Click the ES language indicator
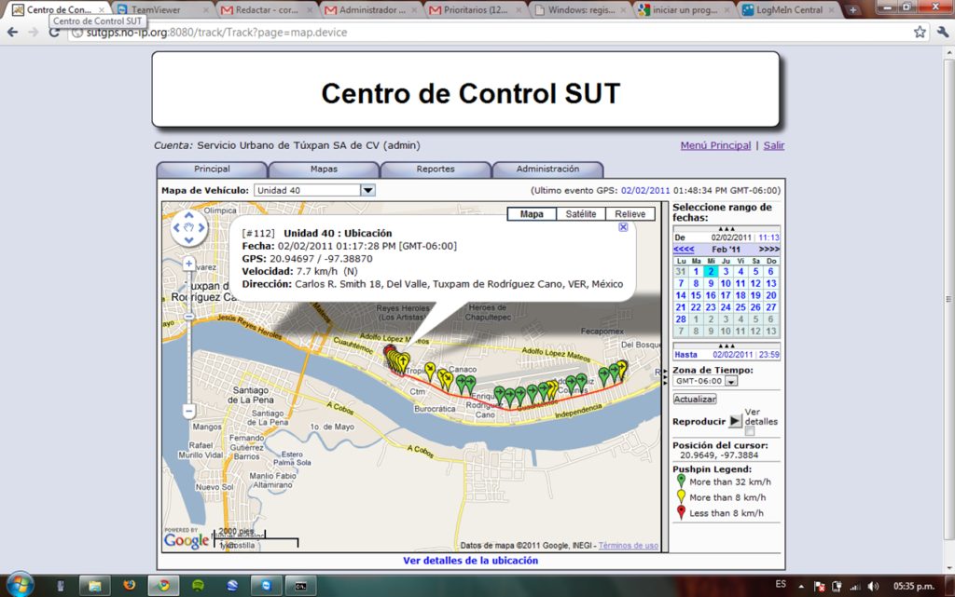The height and width of the screenshot is (597, 955). (x=781, y=584)
